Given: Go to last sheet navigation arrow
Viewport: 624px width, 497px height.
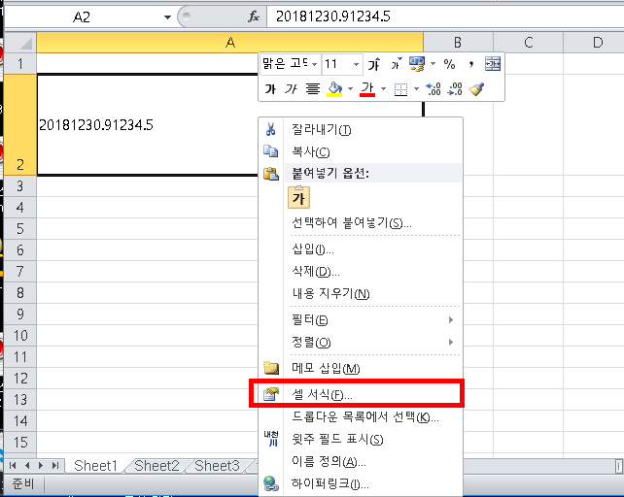Looking at the screenshot, I should tap(55, 465).
